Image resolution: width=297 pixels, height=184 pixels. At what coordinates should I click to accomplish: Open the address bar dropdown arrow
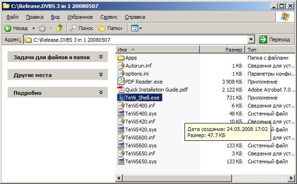pyautogui.click(x=251, y=40)
